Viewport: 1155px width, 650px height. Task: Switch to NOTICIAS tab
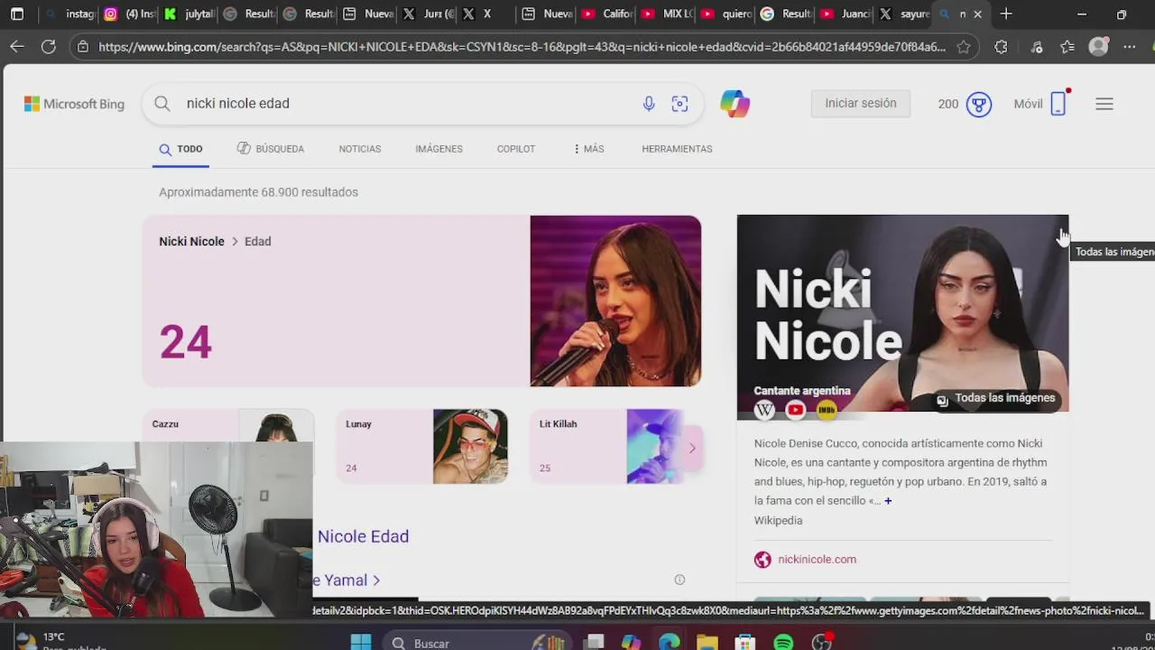[360, 149]
